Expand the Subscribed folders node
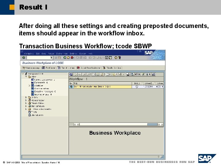Image resolution: width=221 pixels, height=166 pixels. [26, 109]
